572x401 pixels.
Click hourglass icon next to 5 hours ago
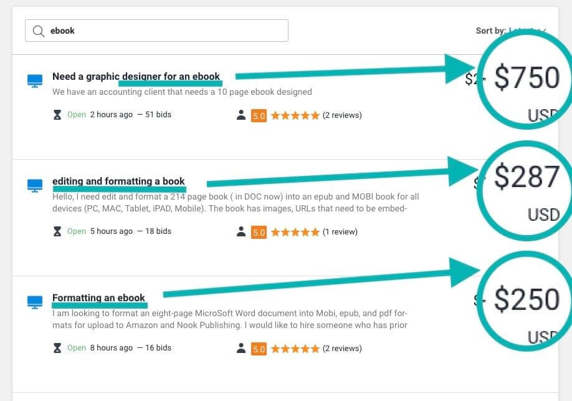coord(57,231)
